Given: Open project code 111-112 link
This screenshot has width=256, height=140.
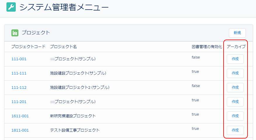Looking at the screenshot, I should [x=19, y=88].
